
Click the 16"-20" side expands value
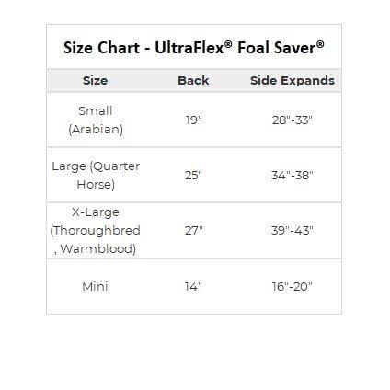[x=292, y=287]
